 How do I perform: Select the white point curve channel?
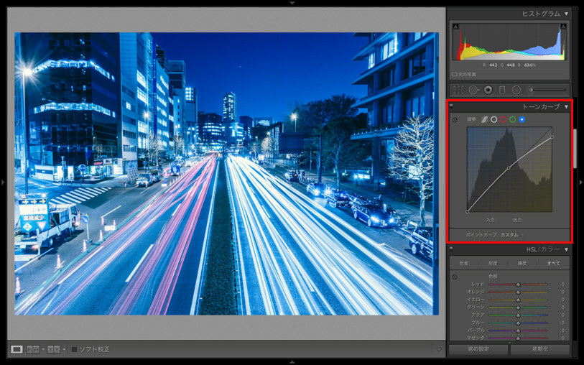(x=493, y=119)
